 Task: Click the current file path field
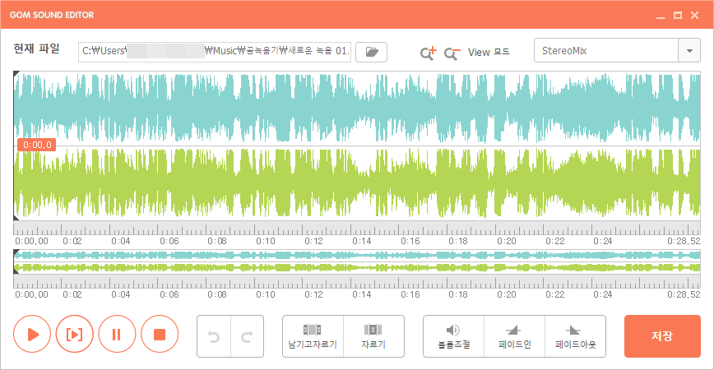click(215, 52)
